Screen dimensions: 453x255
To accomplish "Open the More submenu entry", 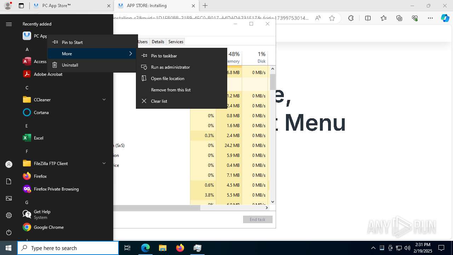I will 92,53.
